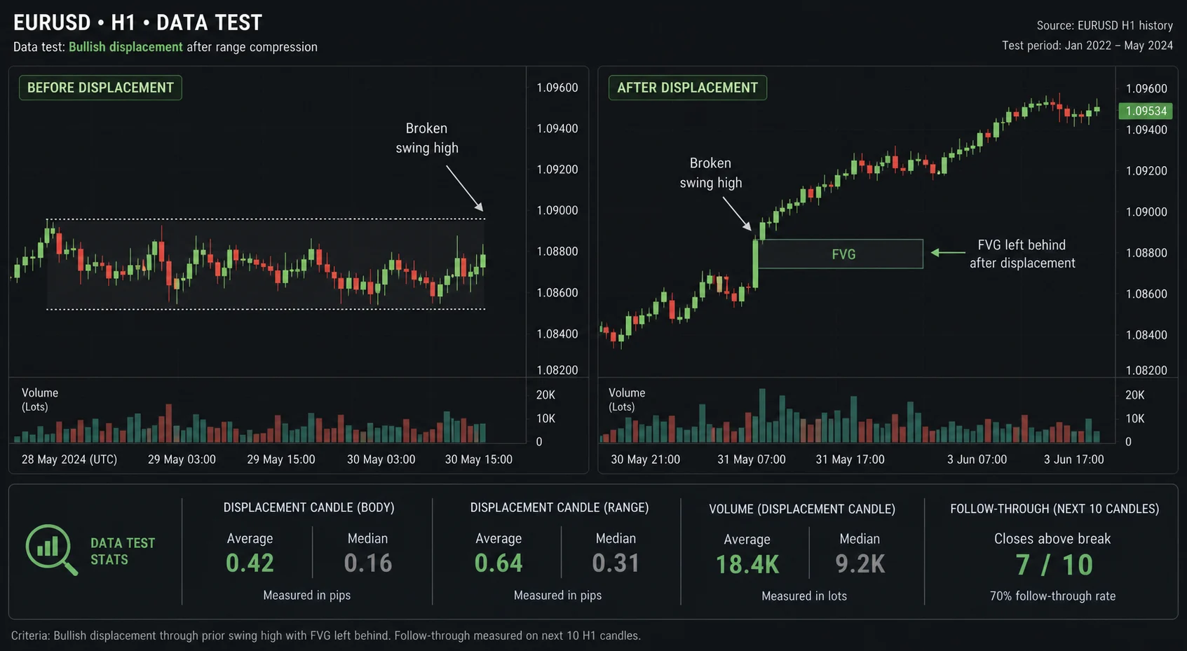This screenshot has width=1187, height=651.
Task: Click the Volume (Lots) label in right chart
Action: tap(626, 399)
